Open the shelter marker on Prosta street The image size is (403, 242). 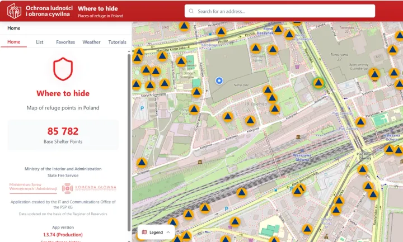(221, 32)
